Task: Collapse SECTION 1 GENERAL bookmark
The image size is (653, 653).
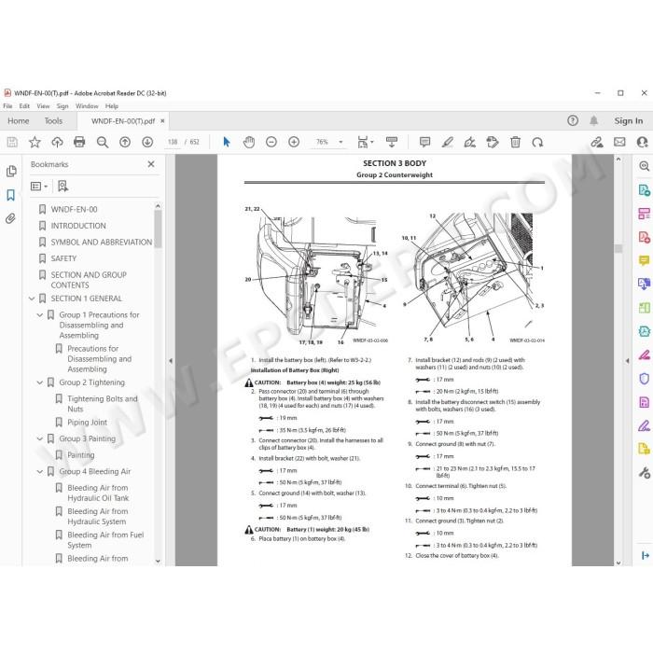Action: coord(32,299)
